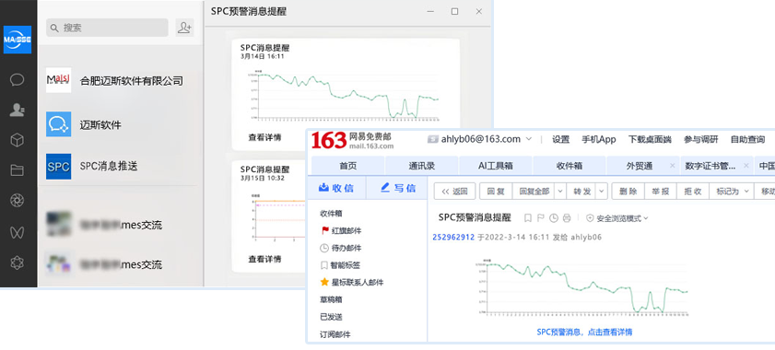The image size is (775, 350).
Task: Switch to the 通讯录 tab
Action: [x=422, y=166]
